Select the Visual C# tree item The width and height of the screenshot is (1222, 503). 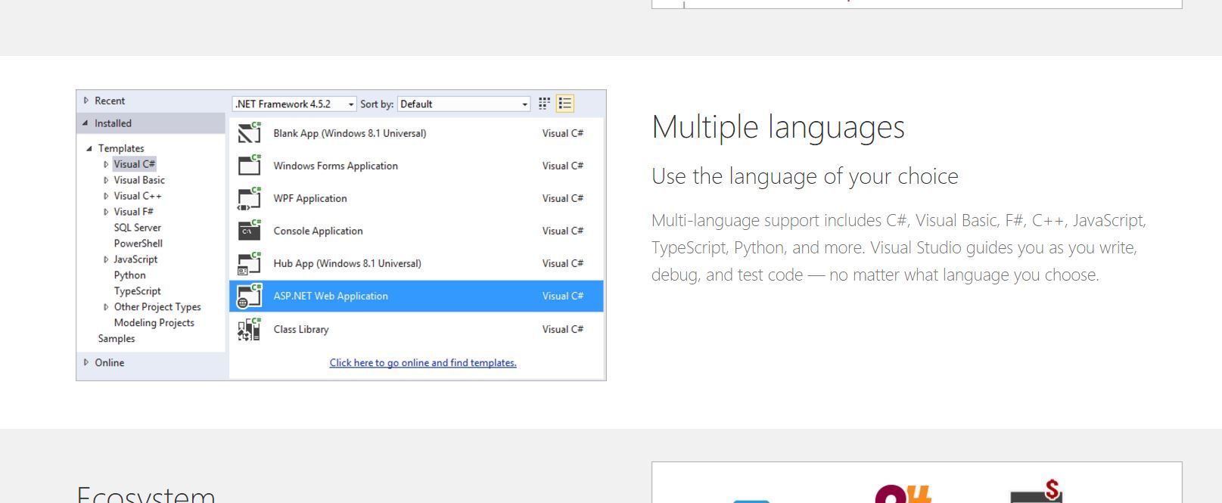point(135,164)
